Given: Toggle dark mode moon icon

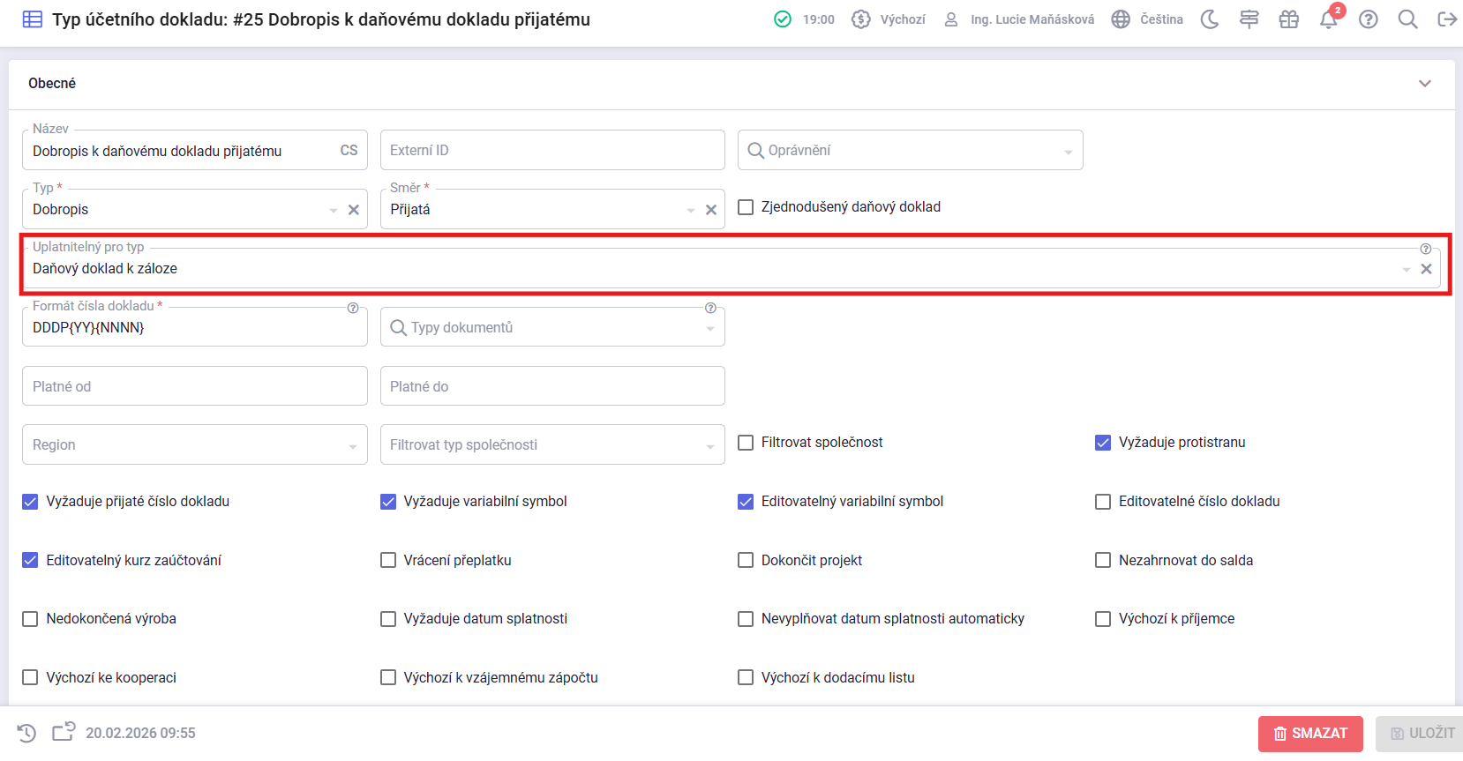Looking at the screenshot, I should coord(1210,19).
